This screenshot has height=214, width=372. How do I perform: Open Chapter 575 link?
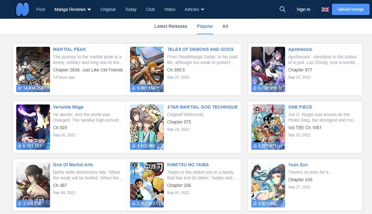click(x=179, y=122)
